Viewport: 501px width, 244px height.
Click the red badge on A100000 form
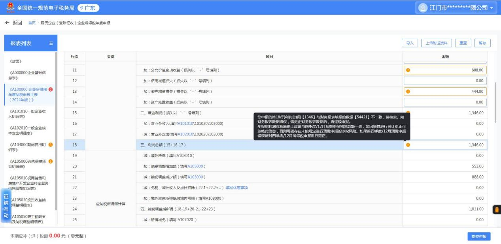pyautogui.click(x=51, y=89)
